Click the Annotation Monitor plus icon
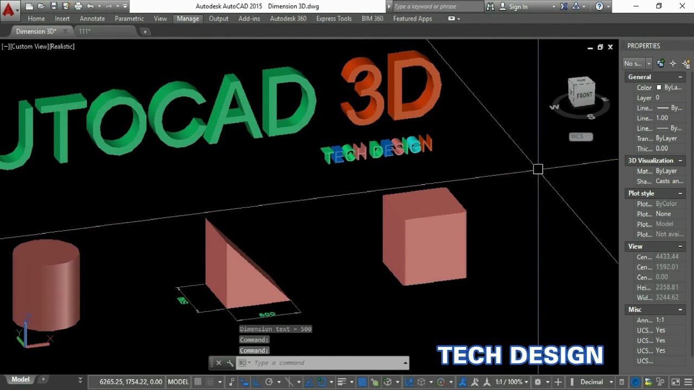This screenshot has width=694, height=390. point(558,382)
